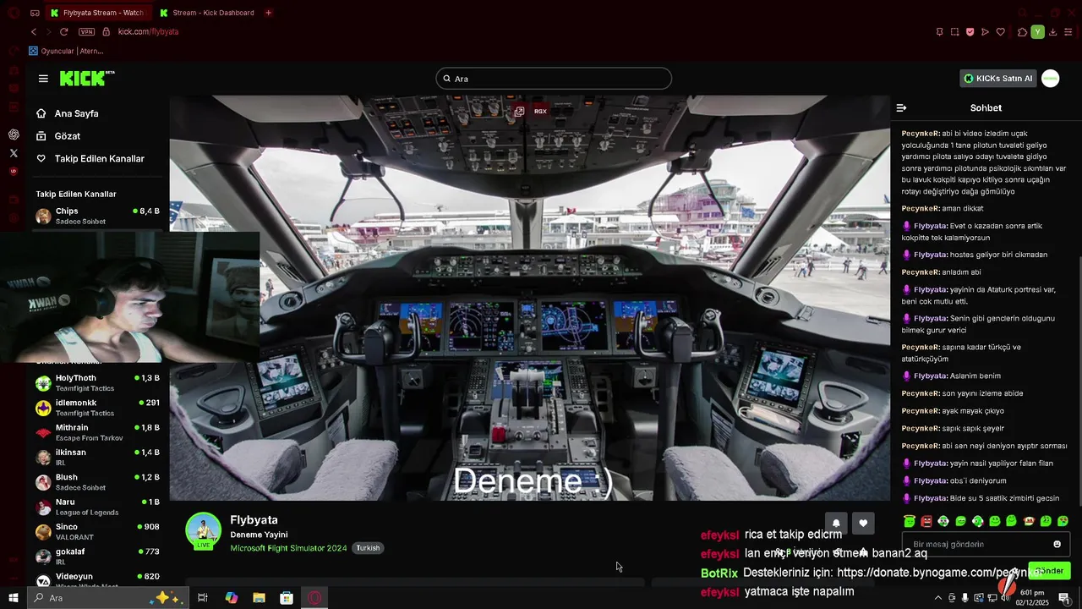Select Sinco VALORANT channel
Viewport: 1082px width, 609px height.
97,531
